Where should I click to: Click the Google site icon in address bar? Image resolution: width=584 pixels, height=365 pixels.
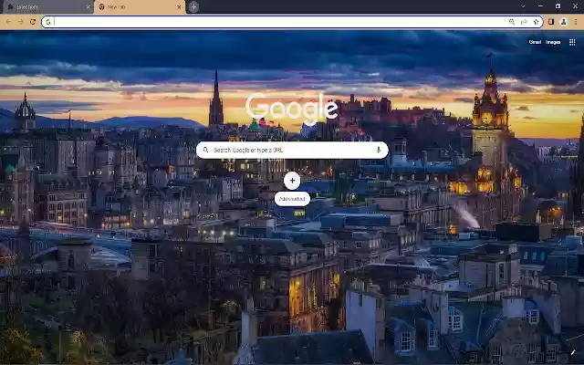pos(48,22)
